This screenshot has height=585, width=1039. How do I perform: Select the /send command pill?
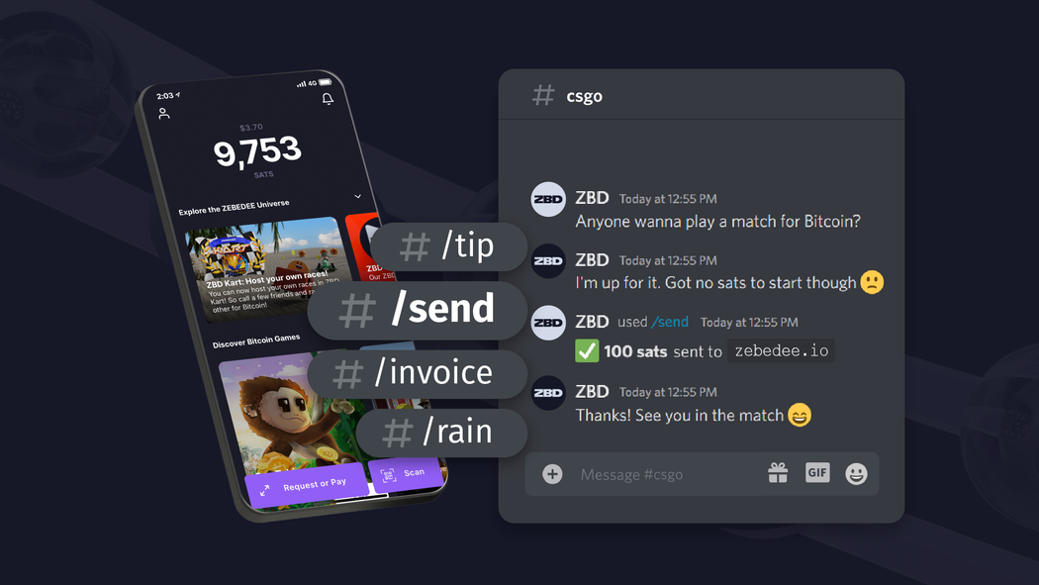click(x=418, y=310)
